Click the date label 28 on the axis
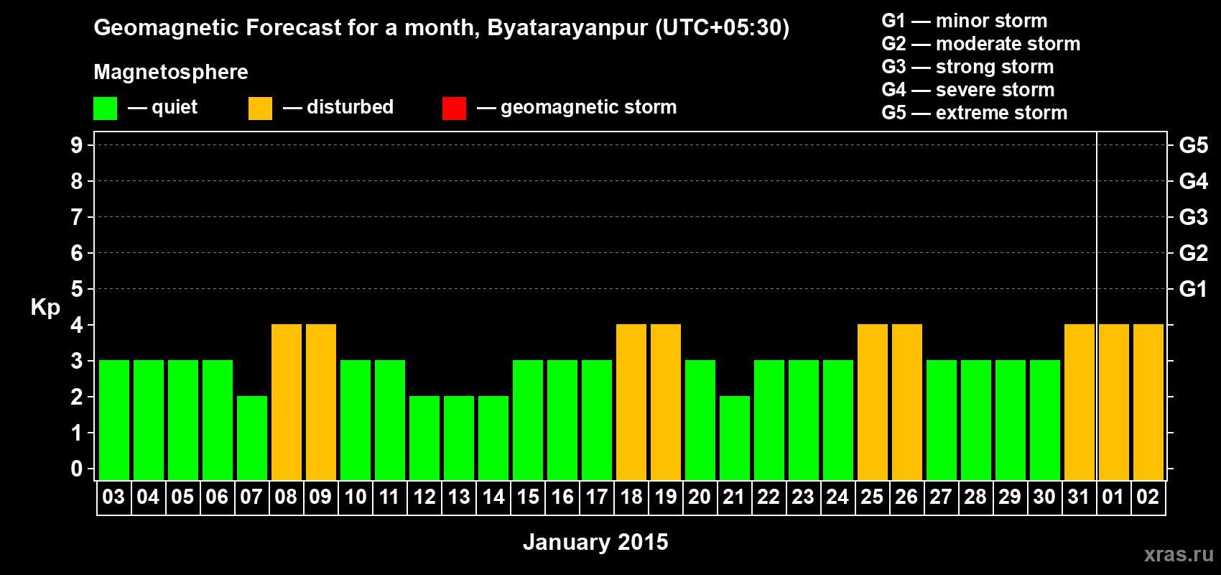1221x575 pixels. tap(975, 497)
